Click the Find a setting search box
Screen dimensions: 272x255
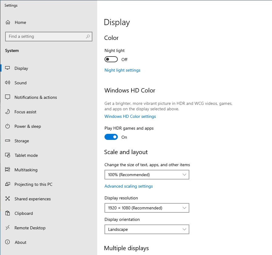pos(48,37)
